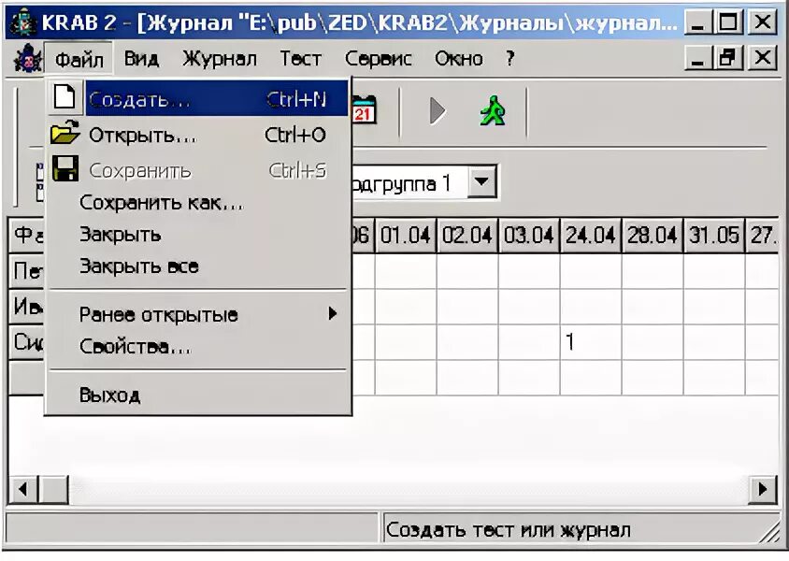Open the Окно menu
This screenshot has height=561, width=789.
coord(459,59)
